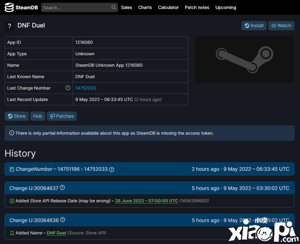The image size is (300, 244).
Task: Click the DNF Duel page title
Action: click(x=31, y=25)
